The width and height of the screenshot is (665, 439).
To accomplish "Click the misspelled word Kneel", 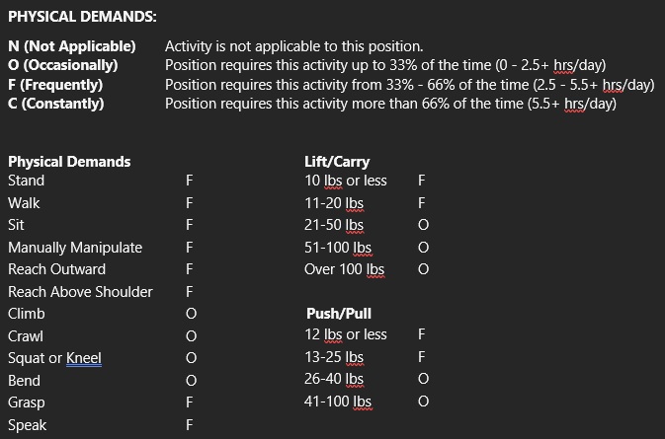I will [x=84, y=358].
